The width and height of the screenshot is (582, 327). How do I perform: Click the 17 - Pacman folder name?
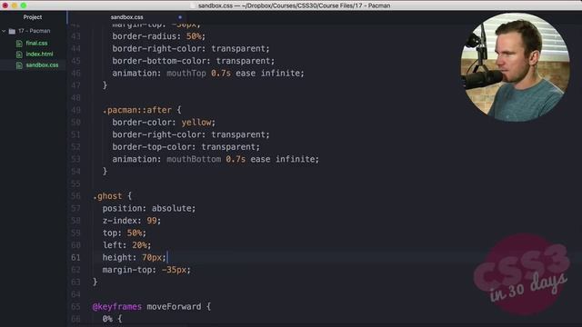pyautogui.click(x=35, y=31)
